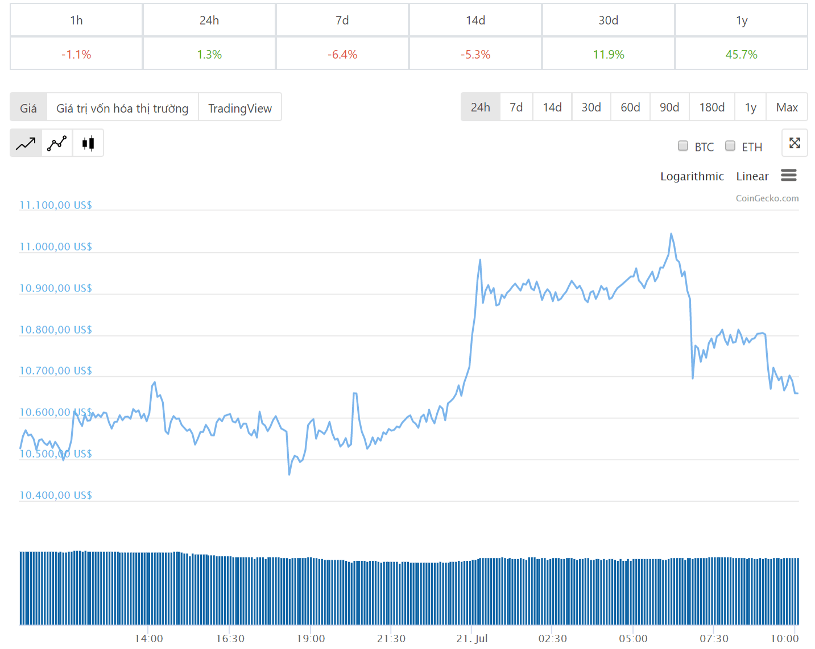Open the chart hamburger export menu
Screen dimensions: 815x649
point(788,175)
